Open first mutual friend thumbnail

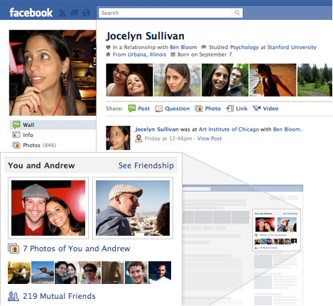coord(19,273)
